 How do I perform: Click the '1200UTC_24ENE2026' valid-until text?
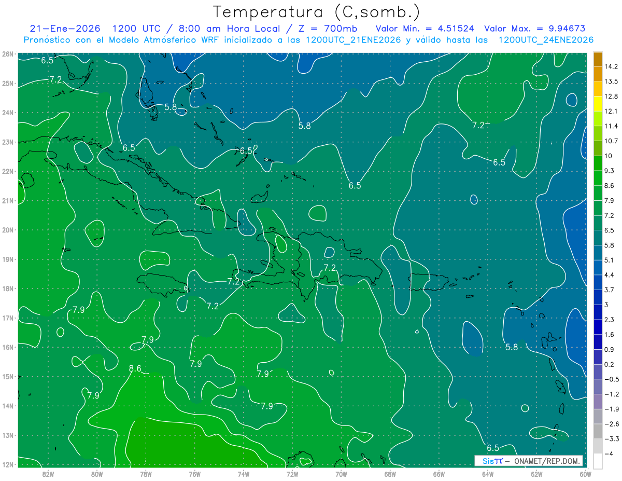pos(546,40)
